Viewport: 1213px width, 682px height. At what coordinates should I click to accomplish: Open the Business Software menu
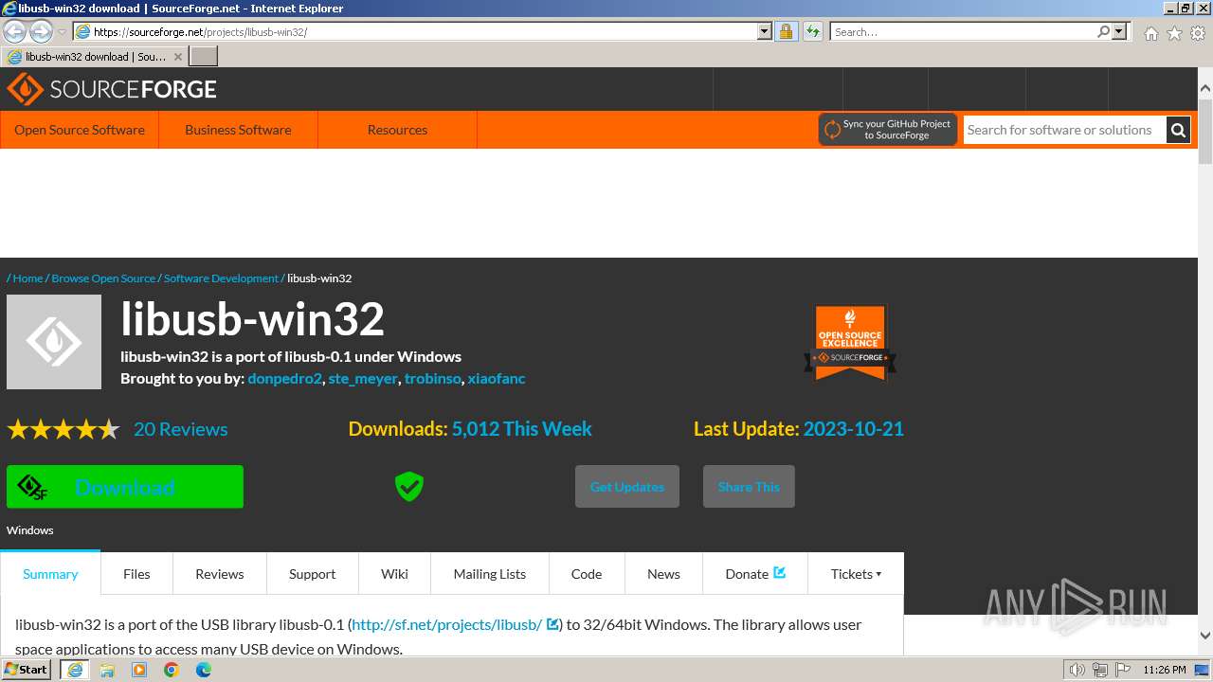click(238, 130)
